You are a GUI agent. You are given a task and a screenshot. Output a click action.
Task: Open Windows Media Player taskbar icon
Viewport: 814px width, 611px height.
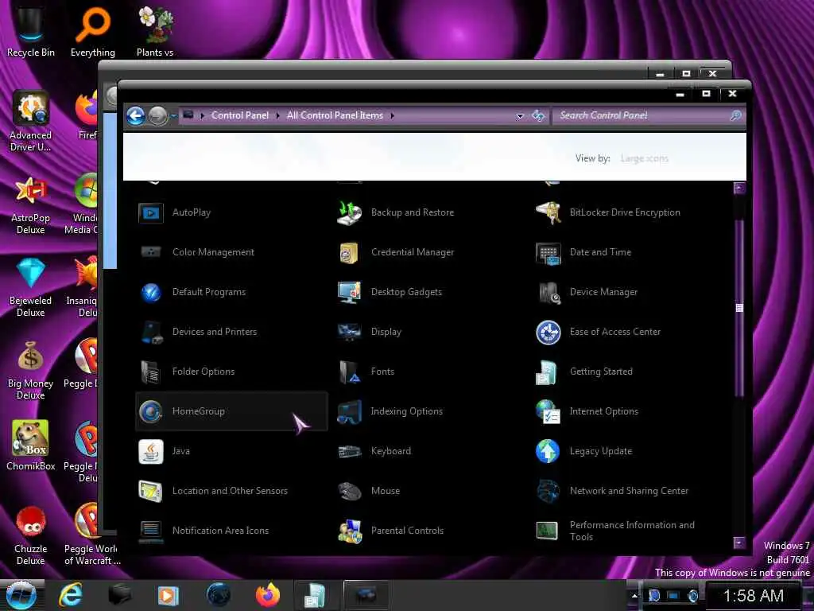(169, 595)
